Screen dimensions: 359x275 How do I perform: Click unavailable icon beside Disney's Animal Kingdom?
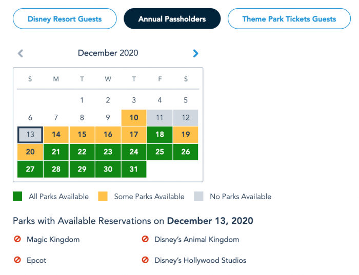[145, 239]
